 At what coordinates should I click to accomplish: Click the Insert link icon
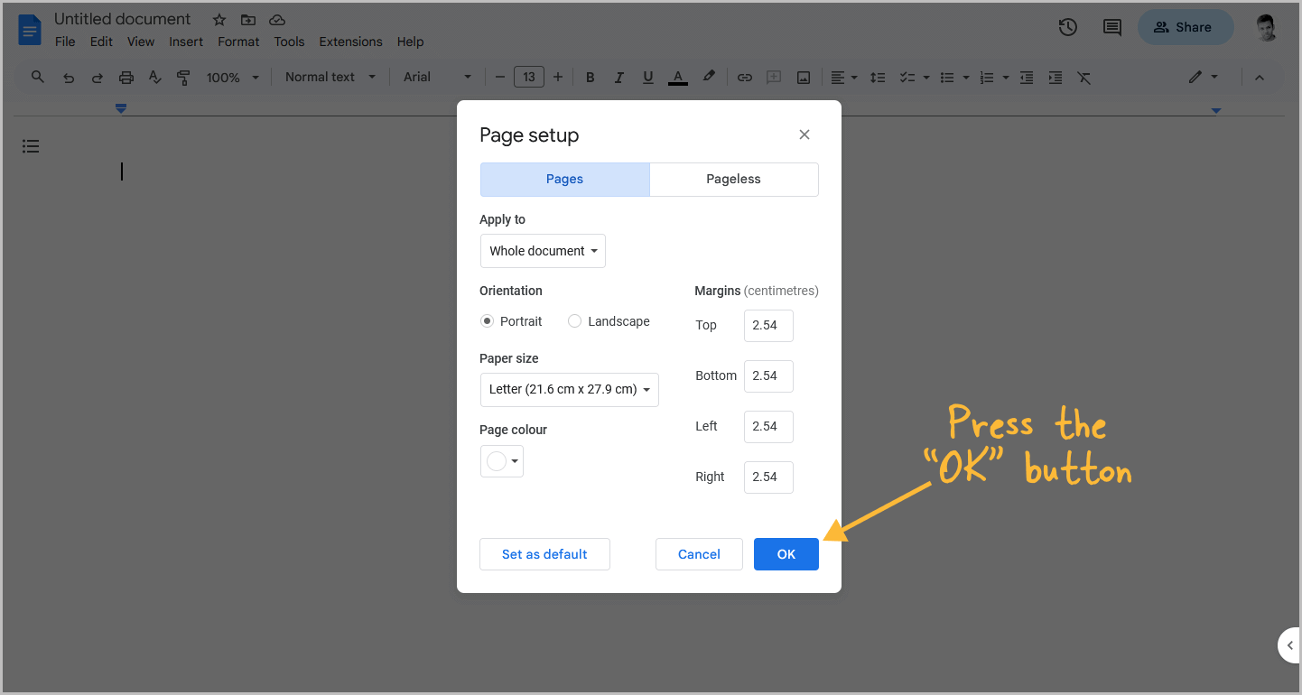coord(744,77)
